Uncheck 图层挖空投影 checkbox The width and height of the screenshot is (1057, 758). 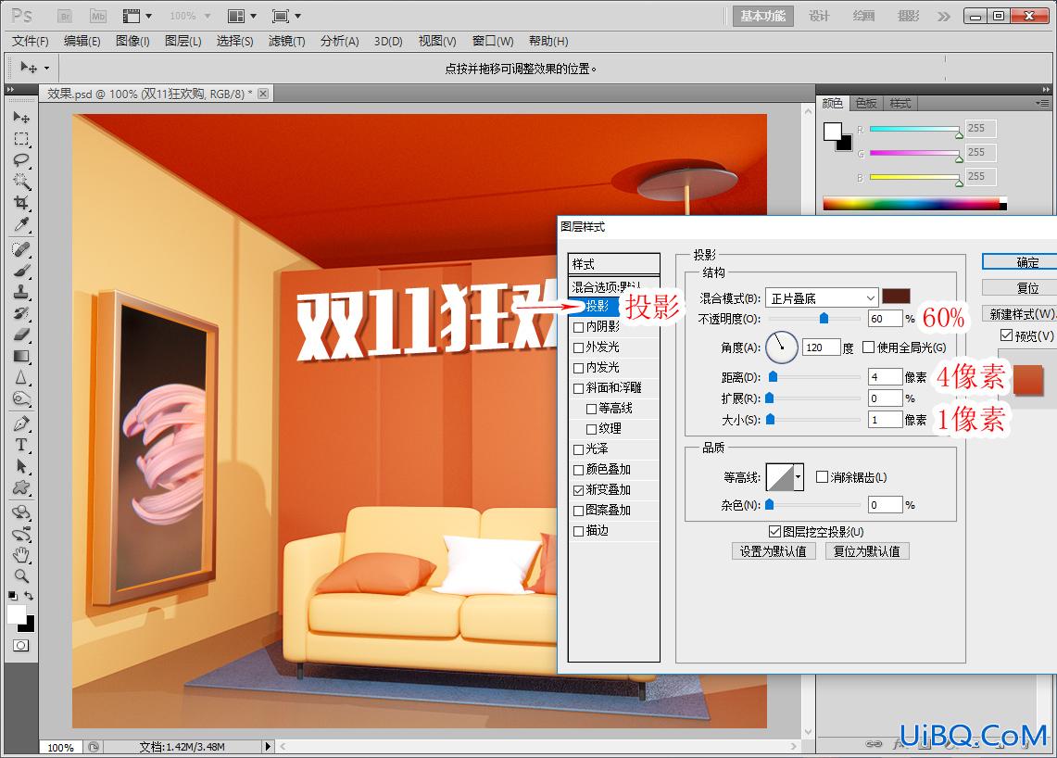(774, 532)
